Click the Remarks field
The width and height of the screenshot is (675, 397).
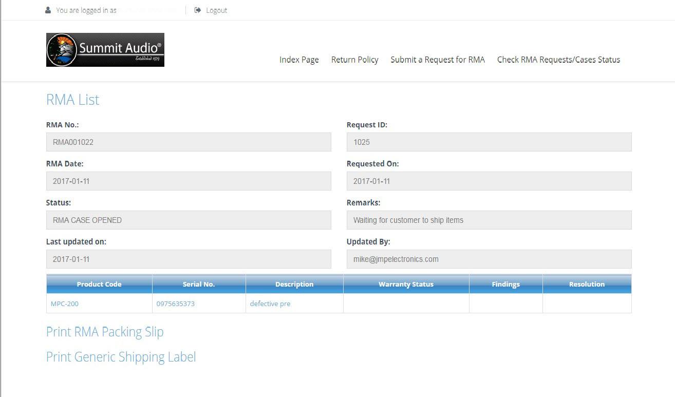tap(489, 220)
